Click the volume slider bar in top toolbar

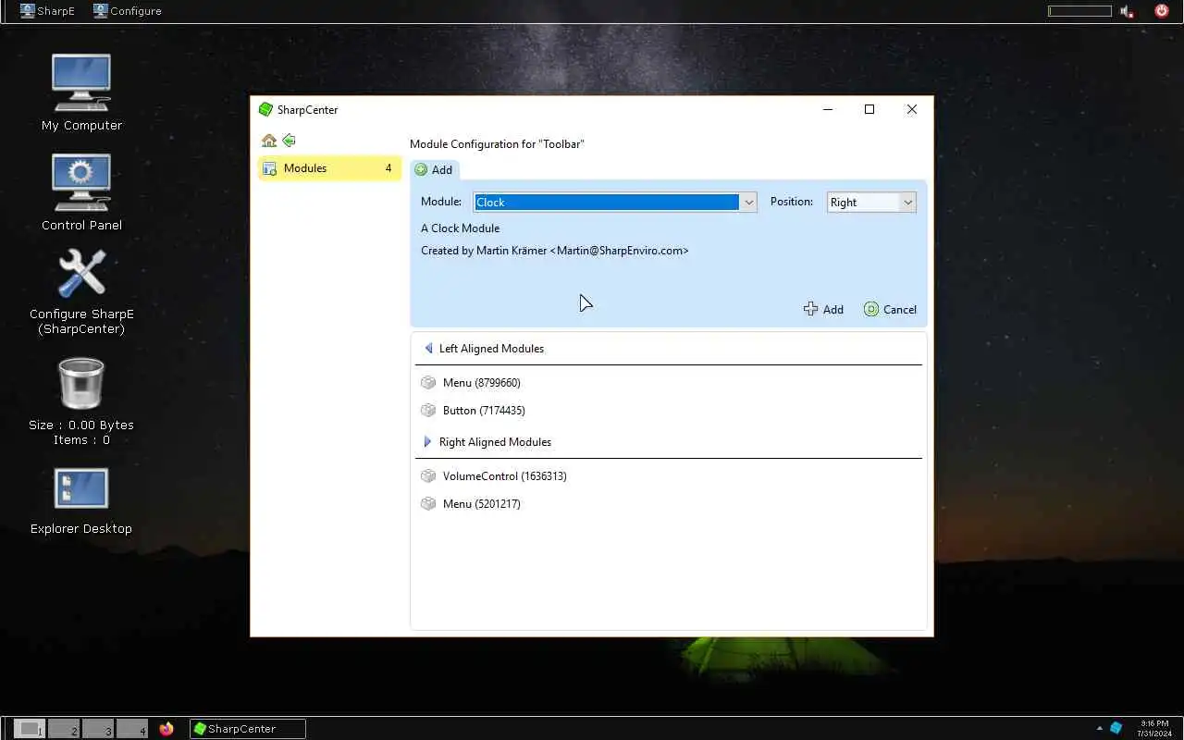[1079, 11]
